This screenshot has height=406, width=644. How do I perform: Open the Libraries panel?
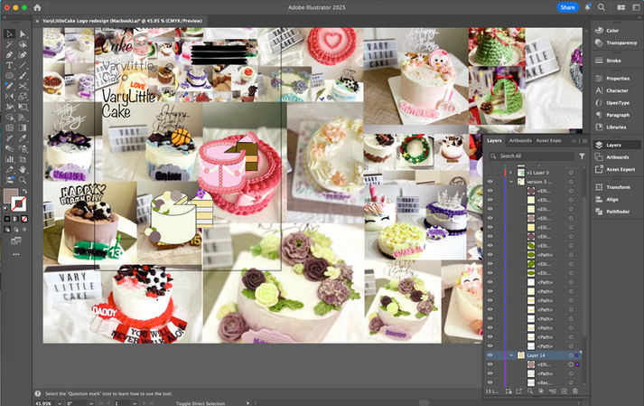[615, 127]
